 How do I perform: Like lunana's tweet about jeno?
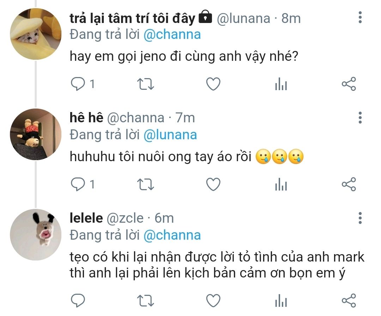(x=213, y=84)
